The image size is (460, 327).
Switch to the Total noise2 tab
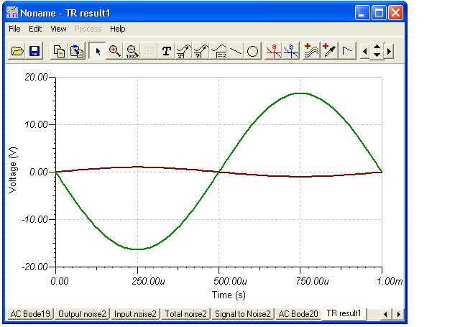coord(185,314)
